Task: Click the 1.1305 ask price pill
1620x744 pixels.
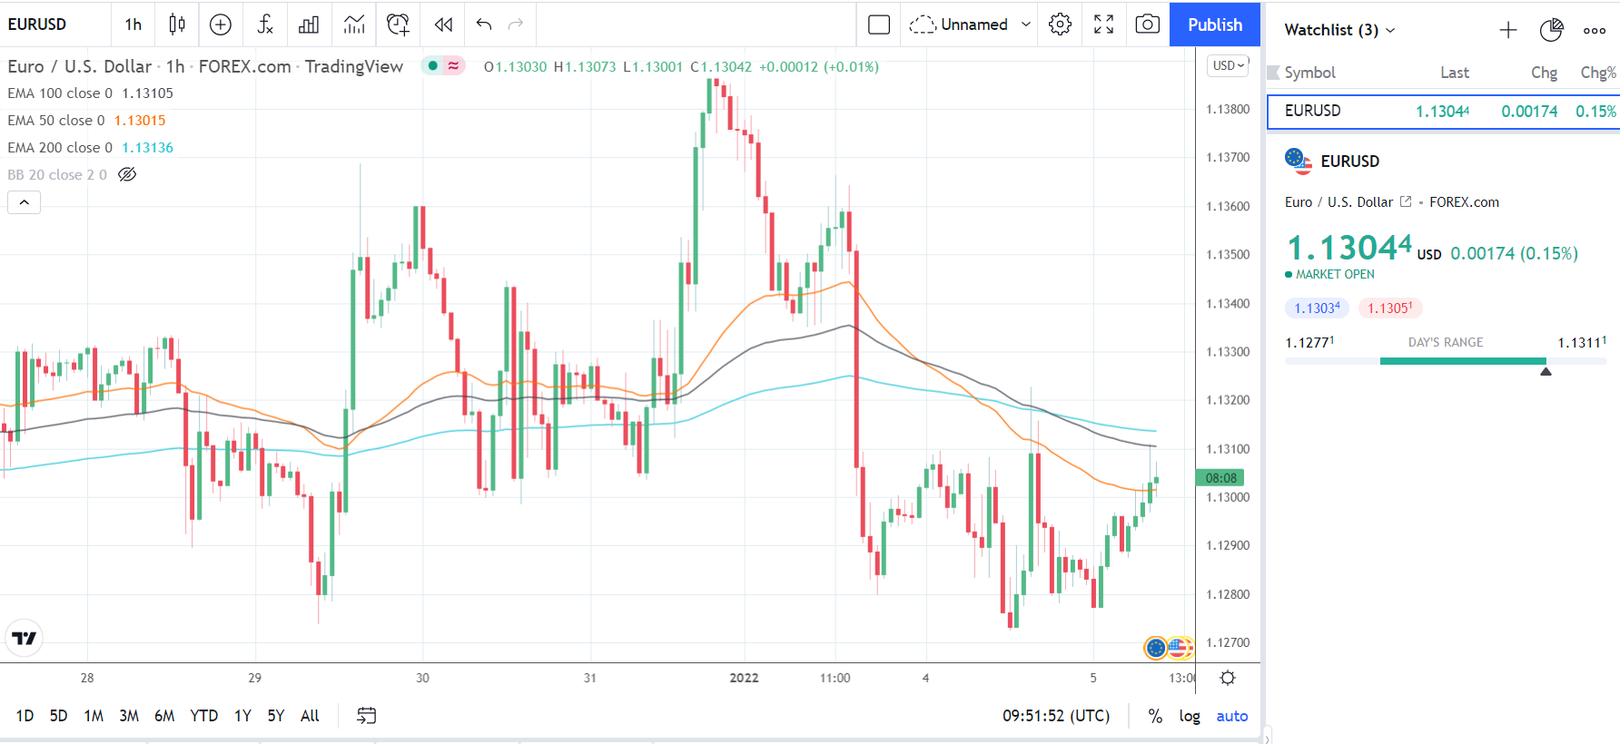Action: point(1389,308)
